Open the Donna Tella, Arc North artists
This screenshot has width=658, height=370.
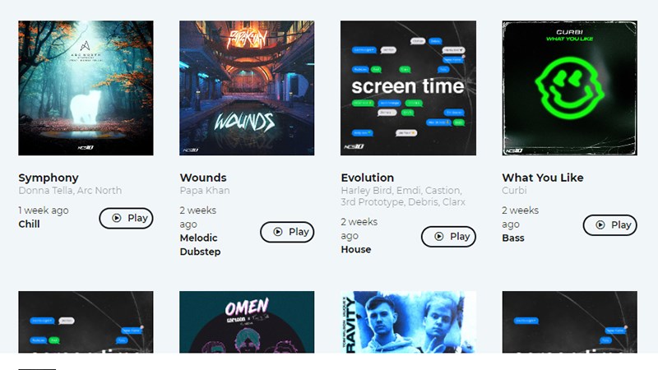click(x=70, y=191)
